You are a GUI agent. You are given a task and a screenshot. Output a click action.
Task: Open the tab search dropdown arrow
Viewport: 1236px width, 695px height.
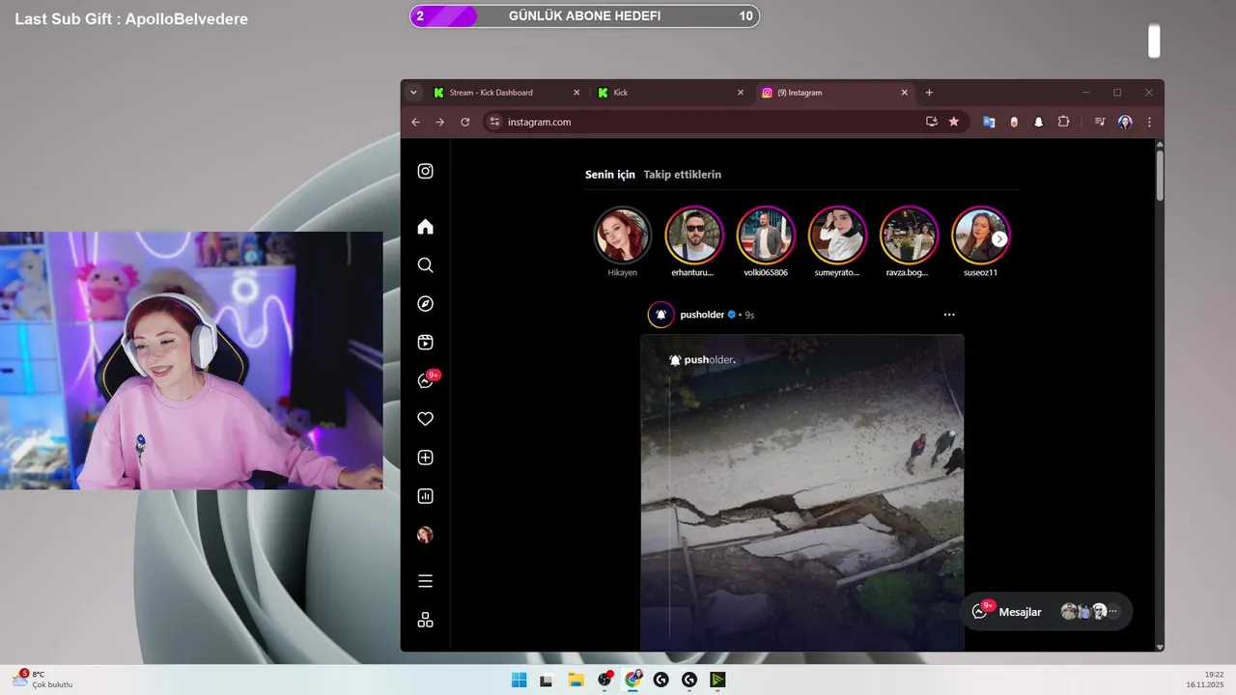413,93
